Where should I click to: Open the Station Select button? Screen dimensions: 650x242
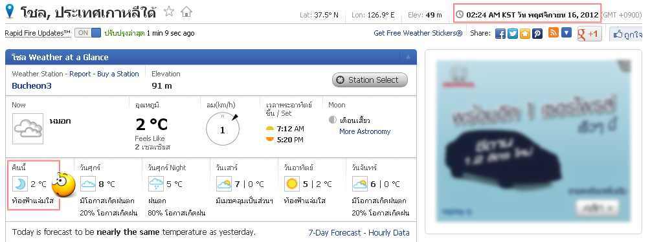click(x=370, y=80)
